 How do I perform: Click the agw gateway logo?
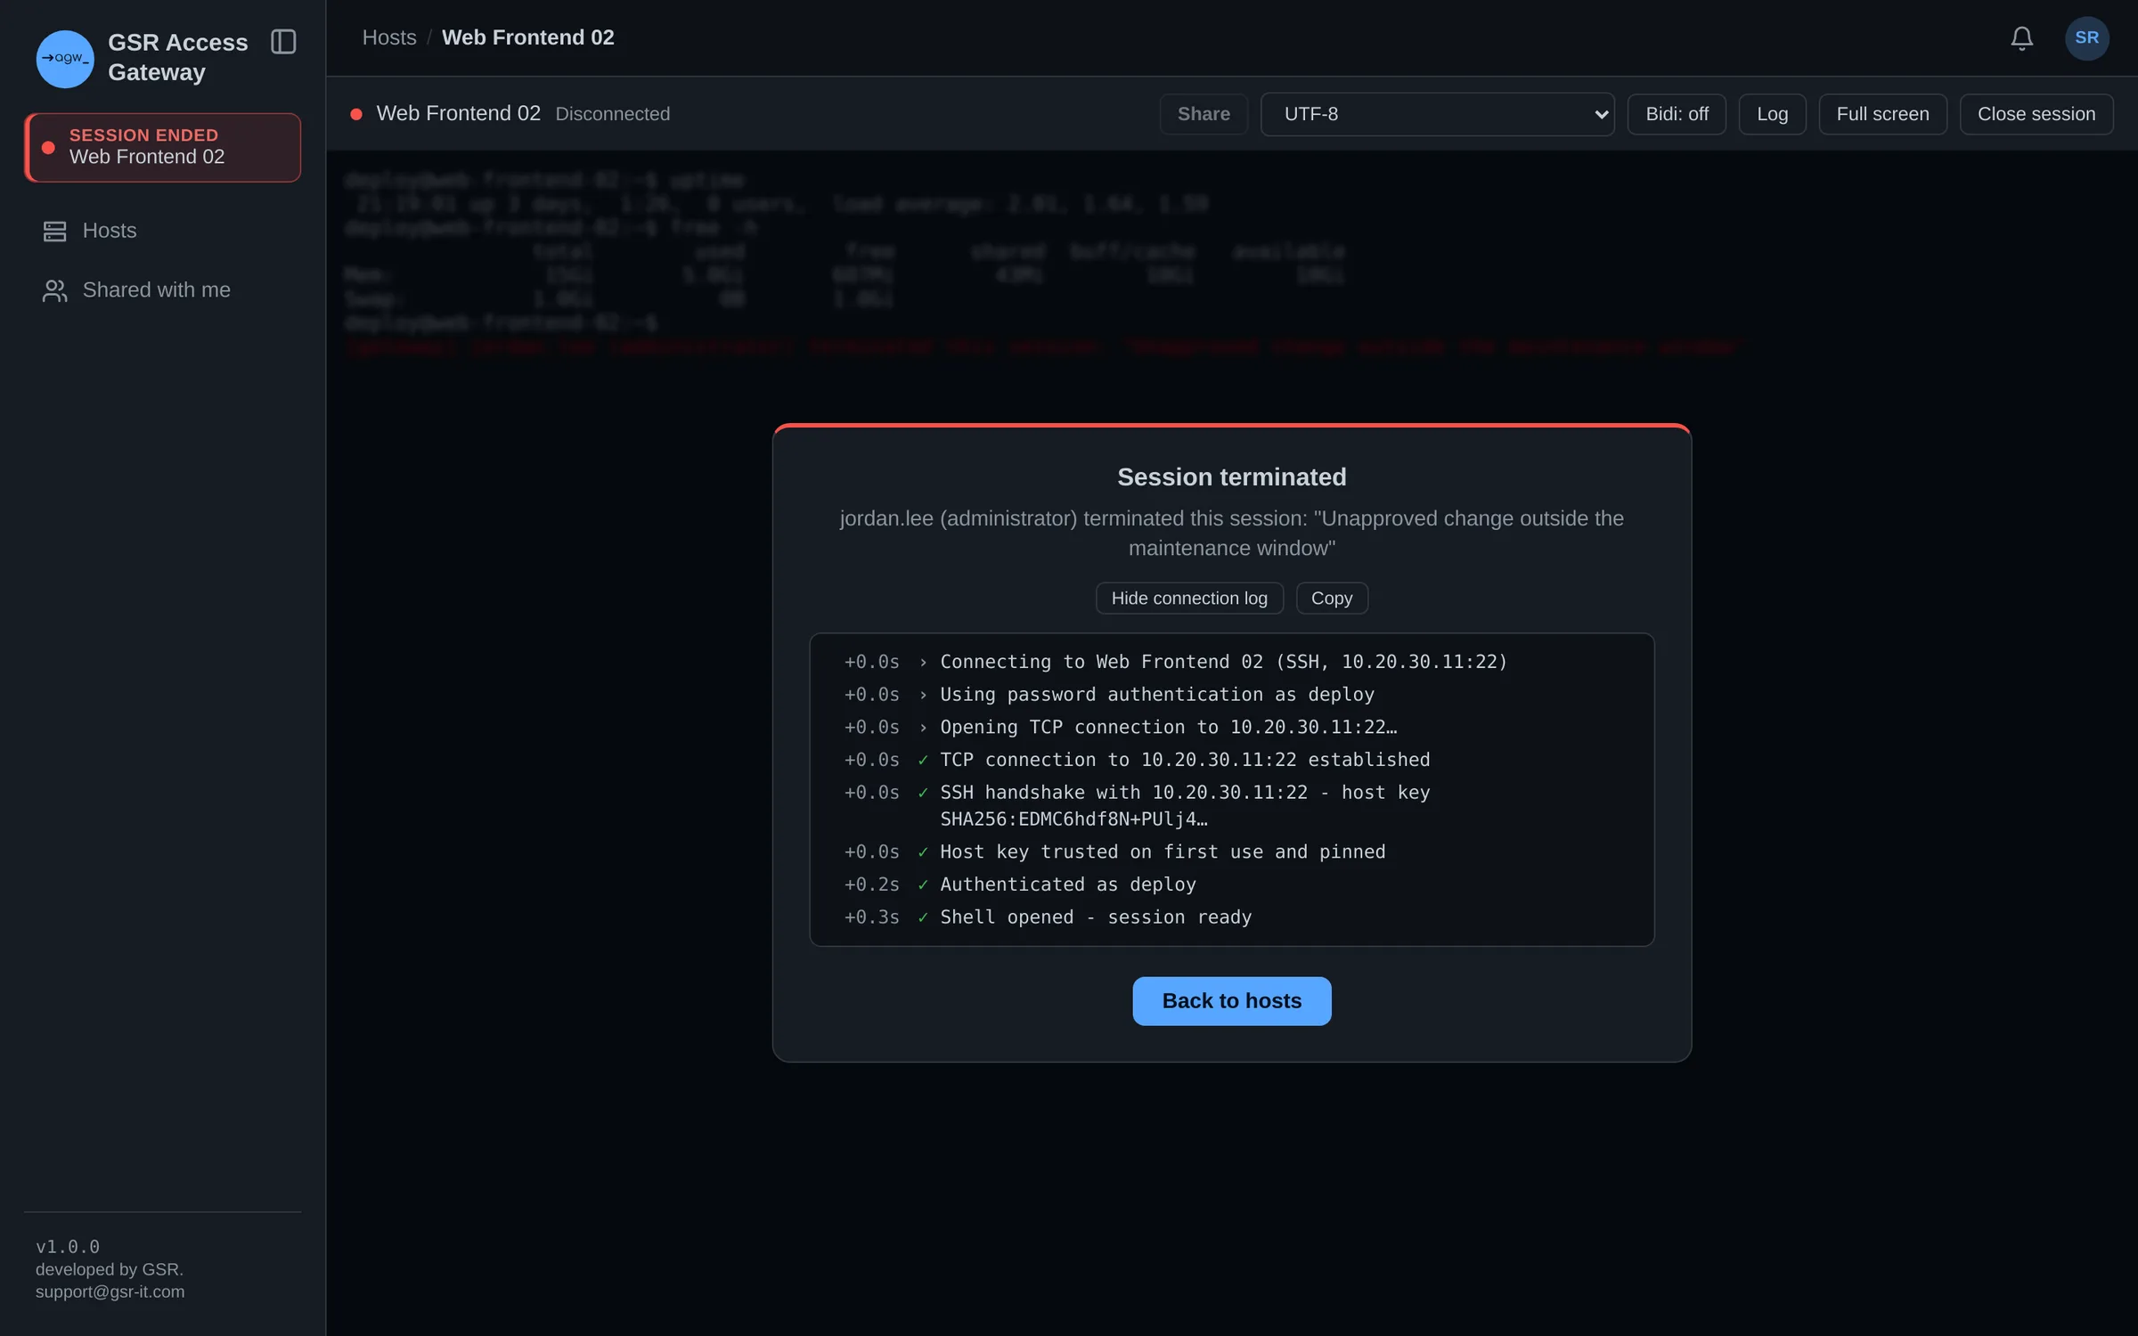(64, 59)
